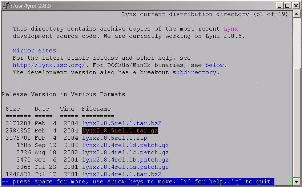Select lynx2.8.5rel.1.tar.bz2 file link
The image size is (302, 187).
coord(121,123)
